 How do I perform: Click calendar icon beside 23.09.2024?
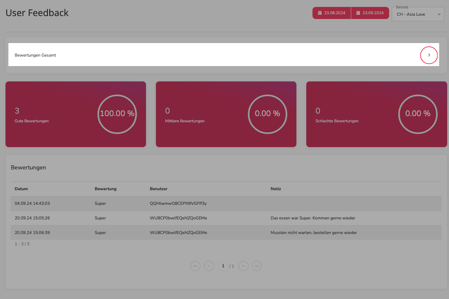pos(358,13)
